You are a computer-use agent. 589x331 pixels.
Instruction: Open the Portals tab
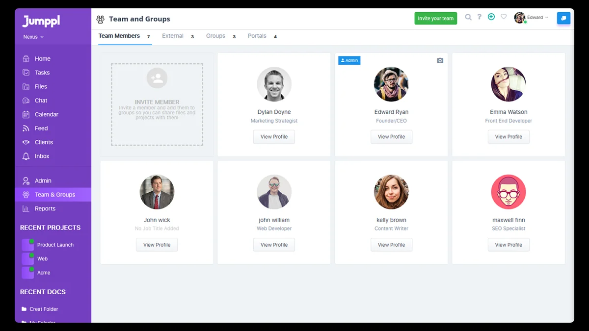pyautogui.click(x=257, y=36)
